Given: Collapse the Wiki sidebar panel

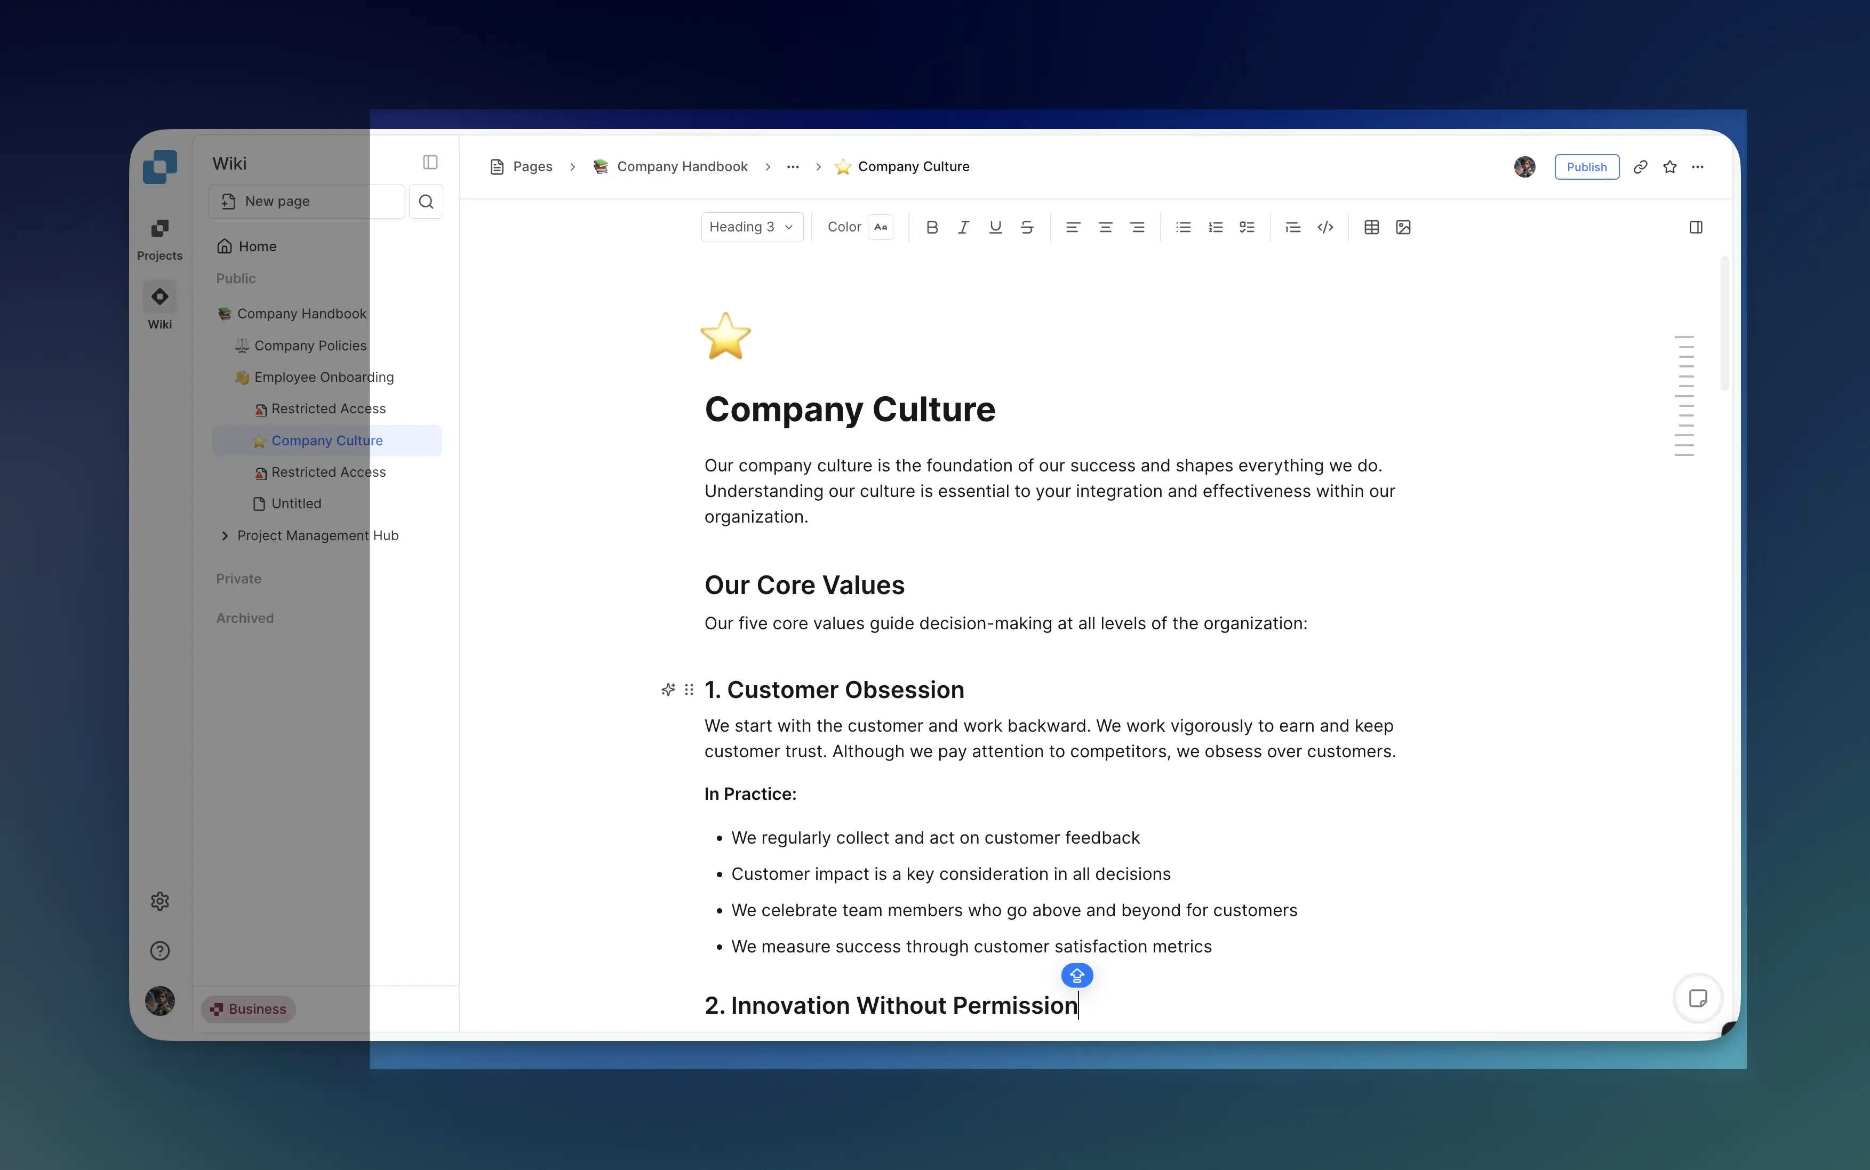Looking at the screenshot, I should [x=430, y=163].
